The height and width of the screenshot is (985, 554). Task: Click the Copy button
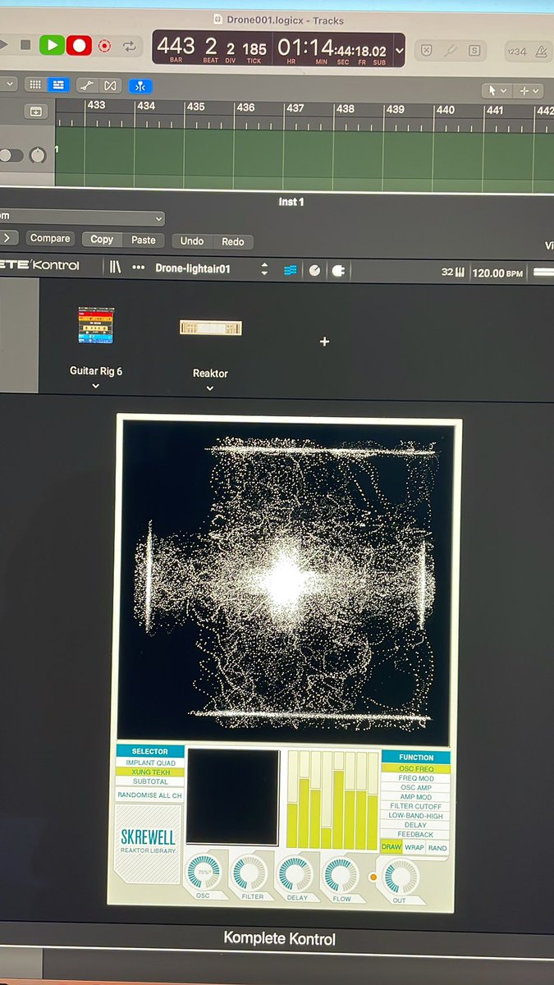102,240
